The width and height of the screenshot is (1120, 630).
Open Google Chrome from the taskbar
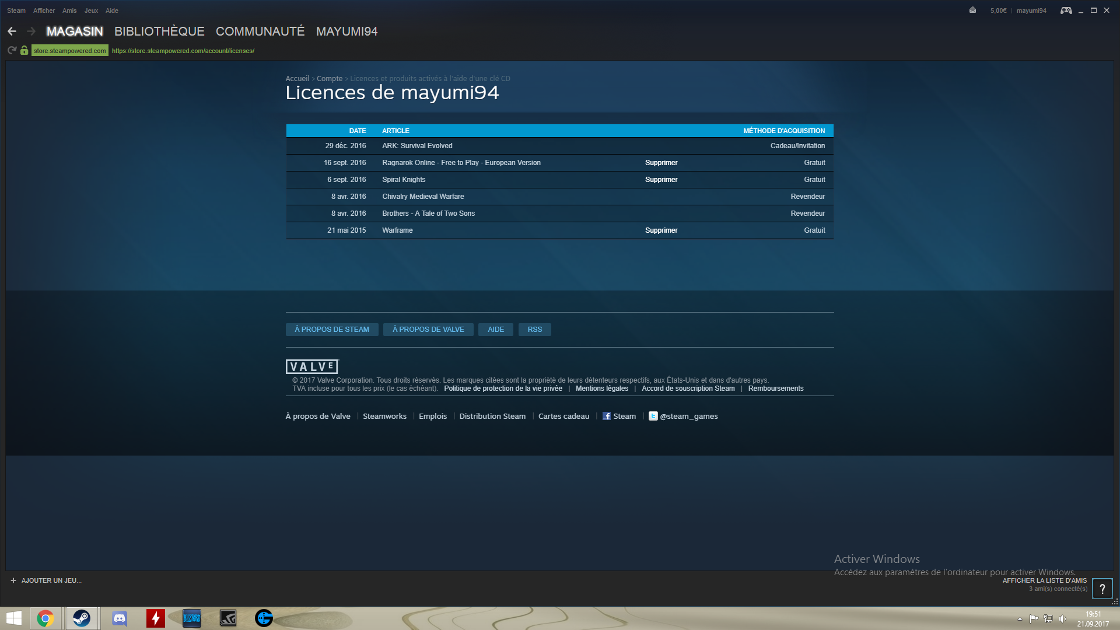(x=45, y=618)
